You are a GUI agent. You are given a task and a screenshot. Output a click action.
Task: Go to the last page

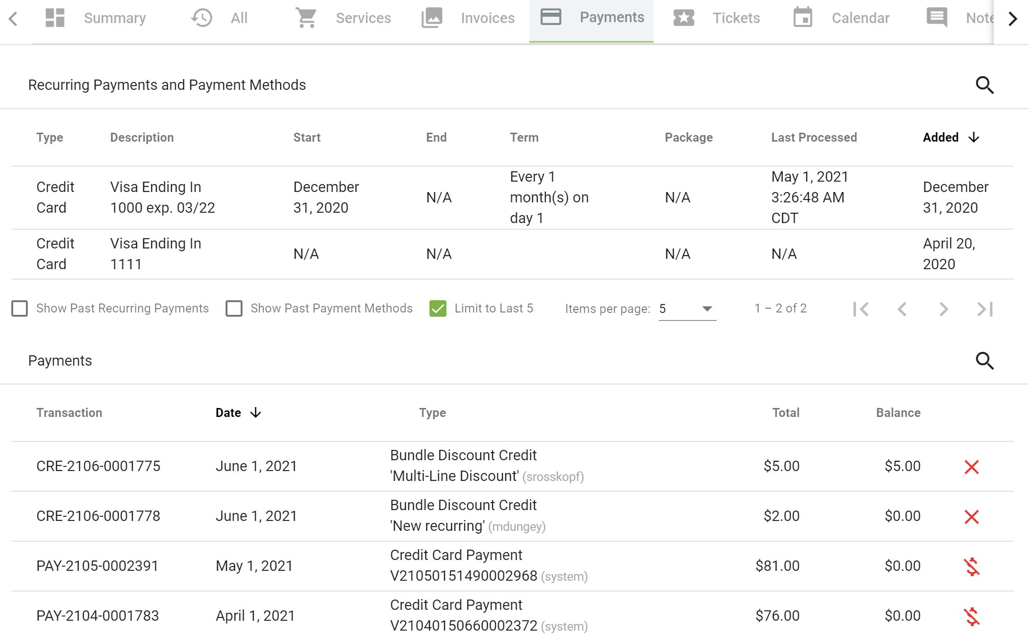985,309
